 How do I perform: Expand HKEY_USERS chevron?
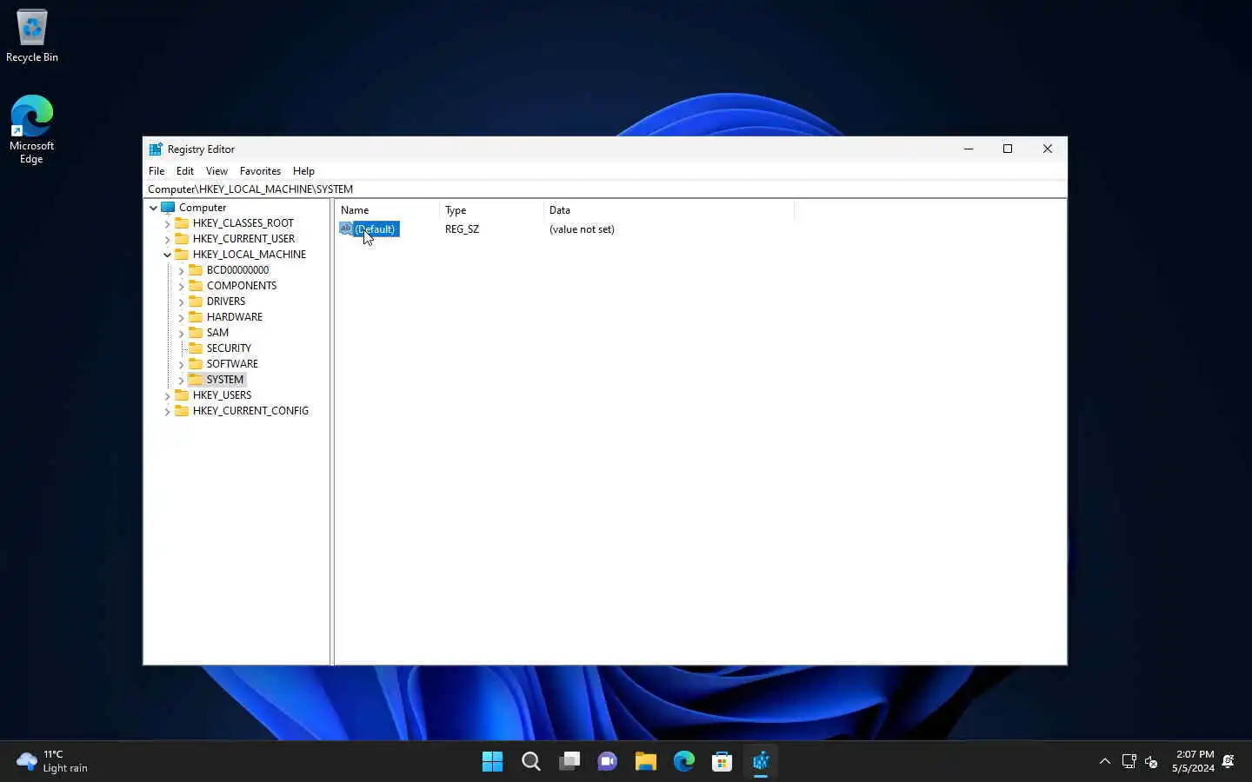click(168, 395)
